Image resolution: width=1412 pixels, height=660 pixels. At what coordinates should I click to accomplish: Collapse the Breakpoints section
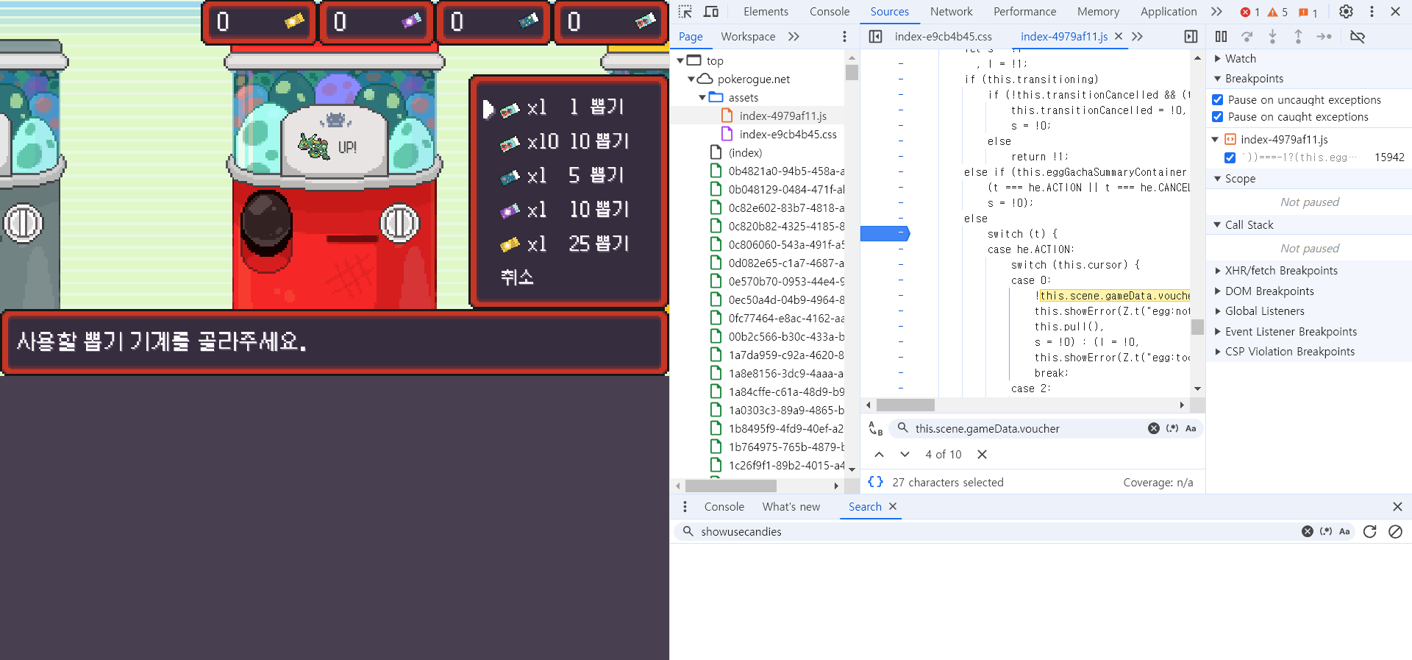point(1218,79)
